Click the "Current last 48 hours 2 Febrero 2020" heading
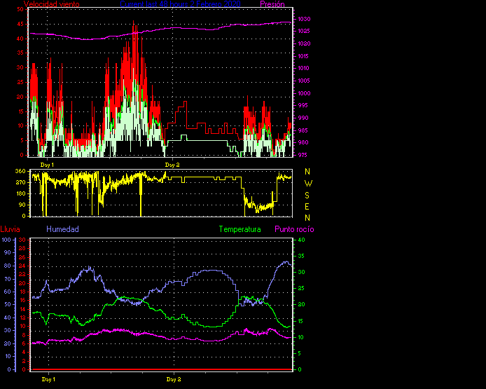This screenshot has height=389, width=486. pyautogui.click(x=180, y=4)
